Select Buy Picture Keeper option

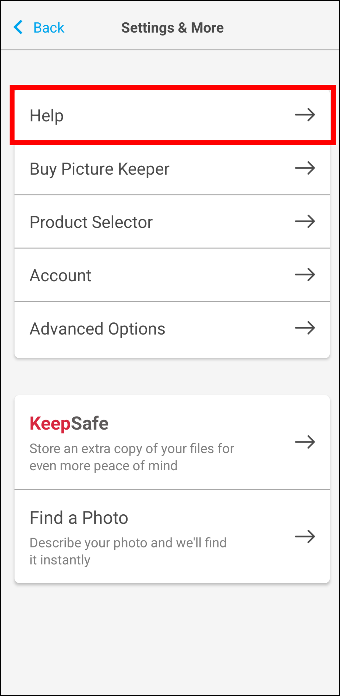pyautogui.click(x=172, y=168)
